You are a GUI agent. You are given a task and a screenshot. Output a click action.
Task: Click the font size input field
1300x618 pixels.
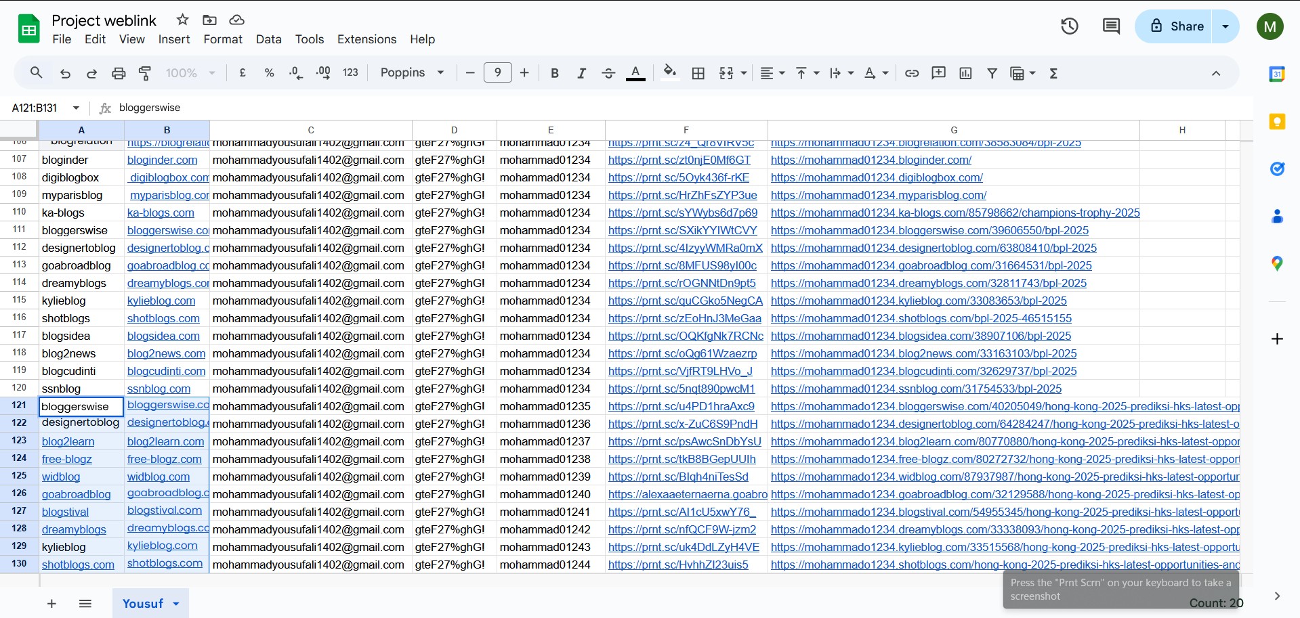(497, 72)
